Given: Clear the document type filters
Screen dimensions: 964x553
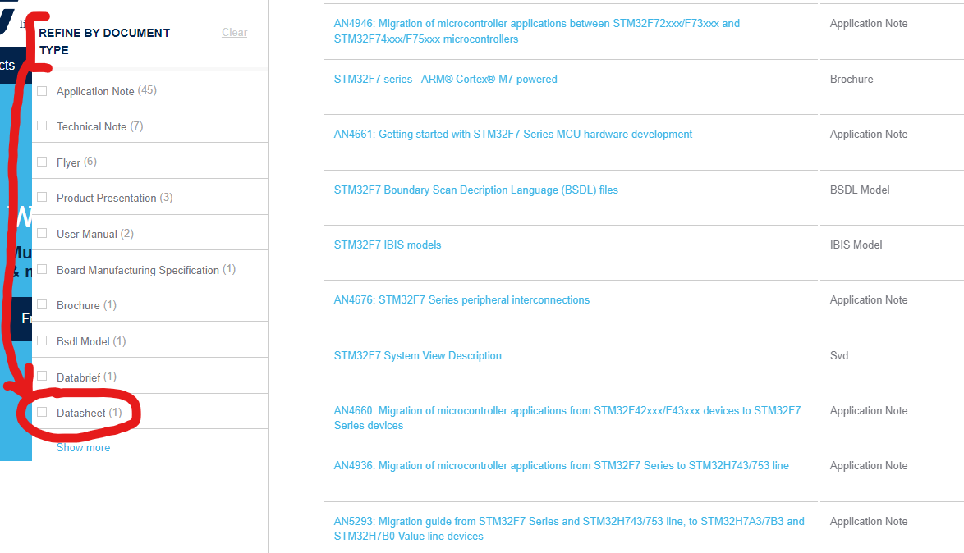Looking at the screenshot, I should pyautogui.click(x=234, y=32).
